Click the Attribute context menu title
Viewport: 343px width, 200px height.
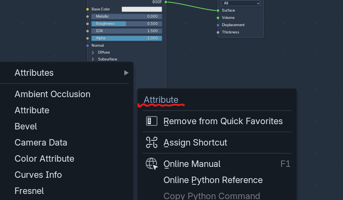click(161, 100)
